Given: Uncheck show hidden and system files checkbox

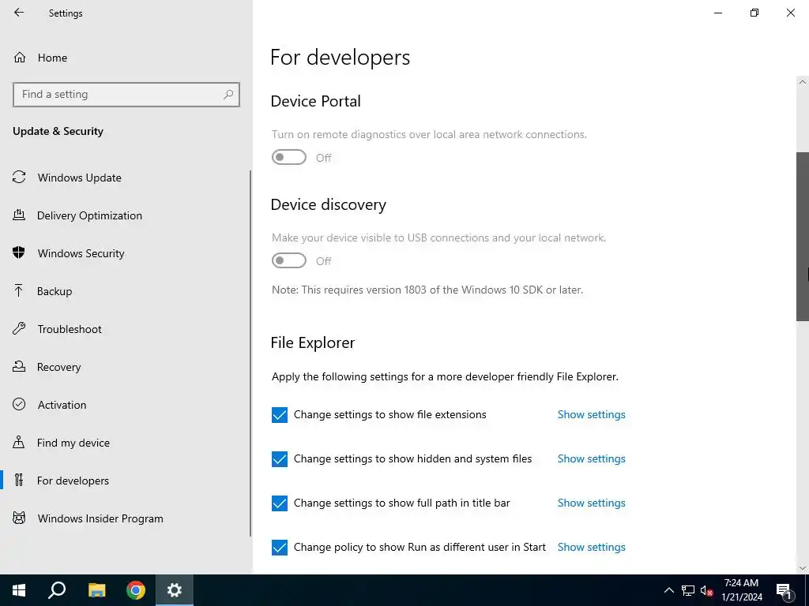Looking at the screenshot, I should 279,459.
